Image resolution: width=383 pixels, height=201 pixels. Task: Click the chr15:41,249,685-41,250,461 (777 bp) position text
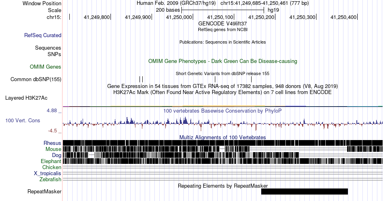(265, 3)
